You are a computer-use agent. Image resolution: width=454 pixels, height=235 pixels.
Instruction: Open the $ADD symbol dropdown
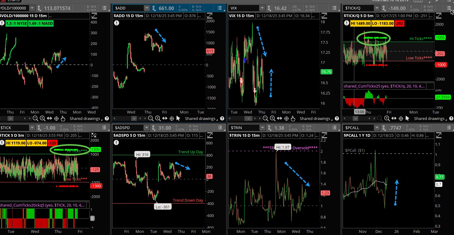147,8
